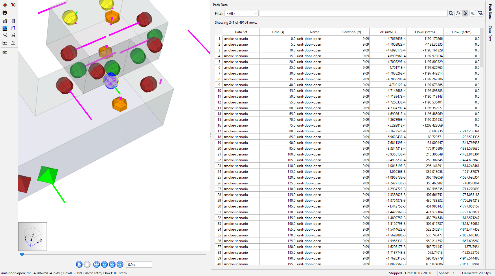The width and height of the screenshot is (495, 276).
Task: Click the blue wireframe box icon
Action: pyautogui.click(x=13, y=28)
